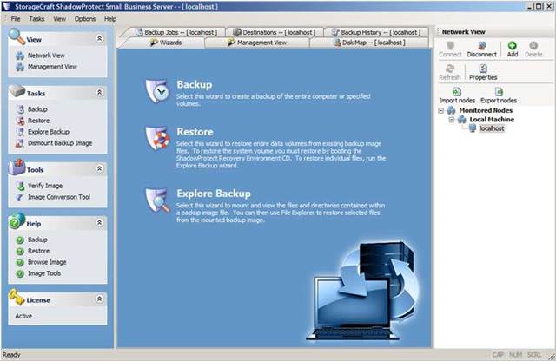This screenshot has width=556, height=361.
Task: Click the Refresh icon in Network View
Action: pyautogui.click(x=450, y=69)
